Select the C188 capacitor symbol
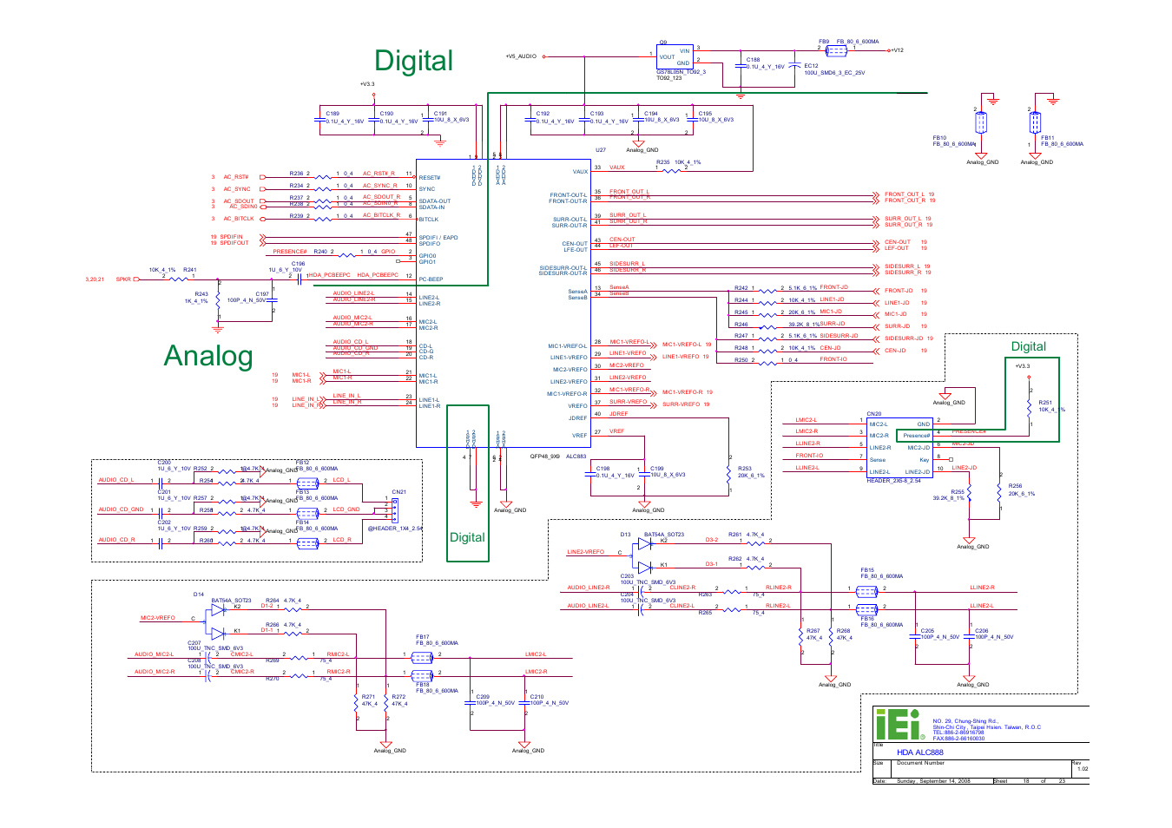The height and width of the screenshot is (828, 1172). click(x=741, y=66)
